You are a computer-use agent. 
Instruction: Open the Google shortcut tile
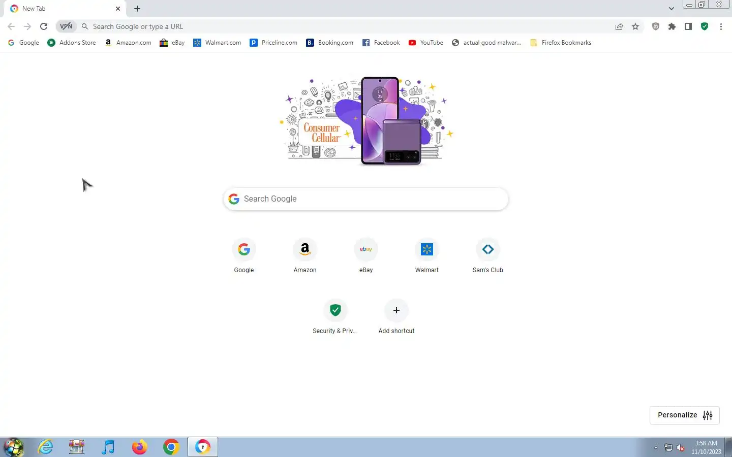[244, 256]
